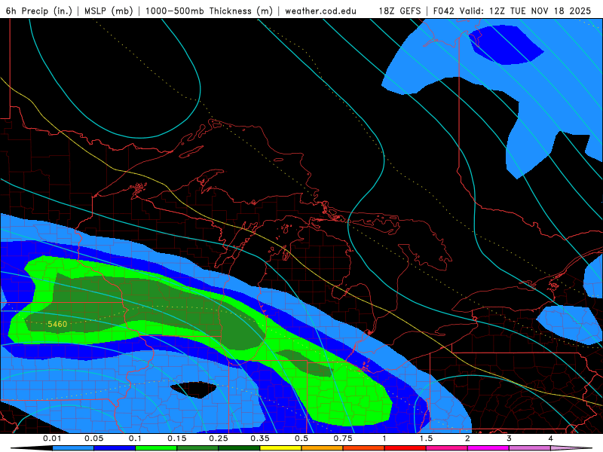Pick the dark green 0.25–0.35 legend swatch

(x=239, y=448)
